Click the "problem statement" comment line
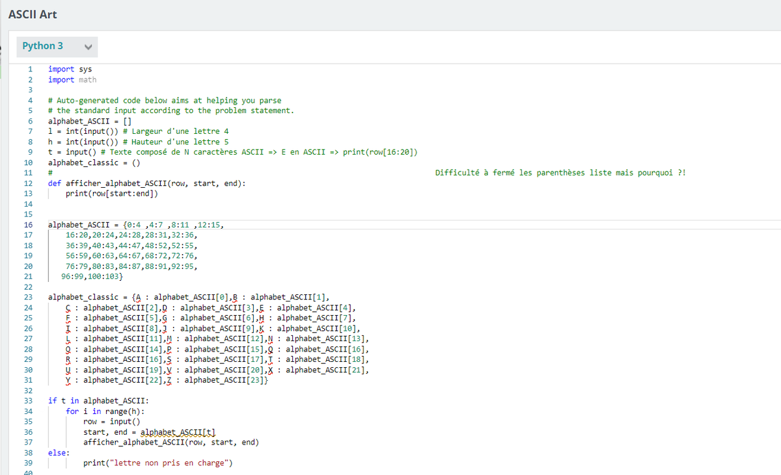 click(x=172, y=110)
